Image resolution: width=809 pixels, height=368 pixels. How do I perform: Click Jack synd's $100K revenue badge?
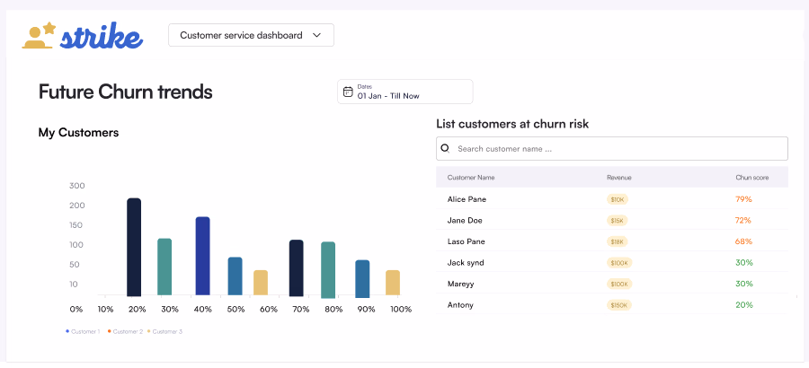(618, 262)
